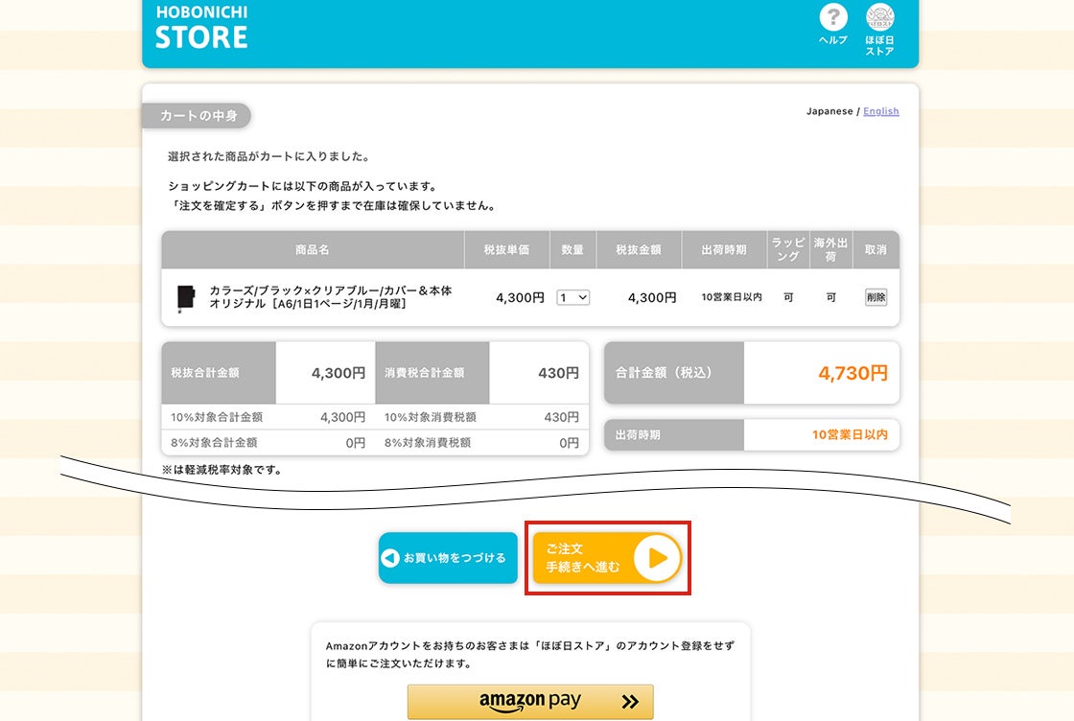This screenshot has height=721, width=1074.
Task: Click お買い物をつづける button text
Action: point(454,558)
